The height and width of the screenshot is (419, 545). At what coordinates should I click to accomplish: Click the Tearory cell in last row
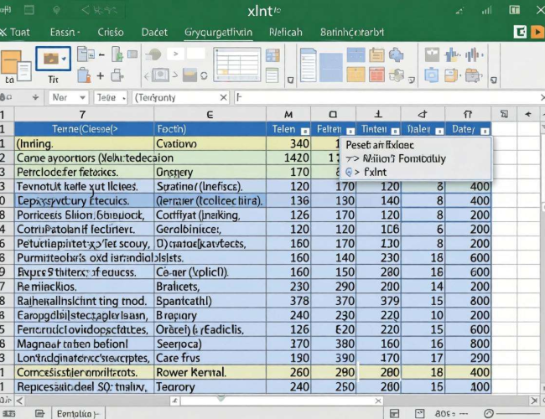coord(210,386)
